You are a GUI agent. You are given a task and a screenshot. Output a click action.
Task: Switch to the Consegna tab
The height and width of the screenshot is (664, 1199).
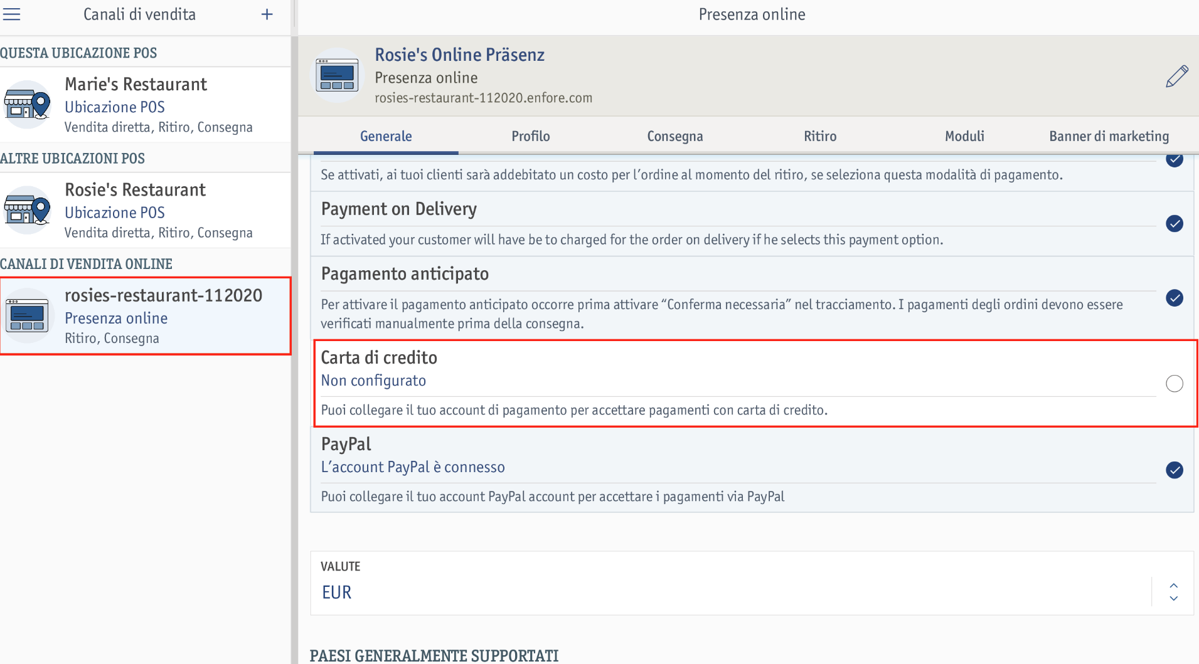point(675,136)
